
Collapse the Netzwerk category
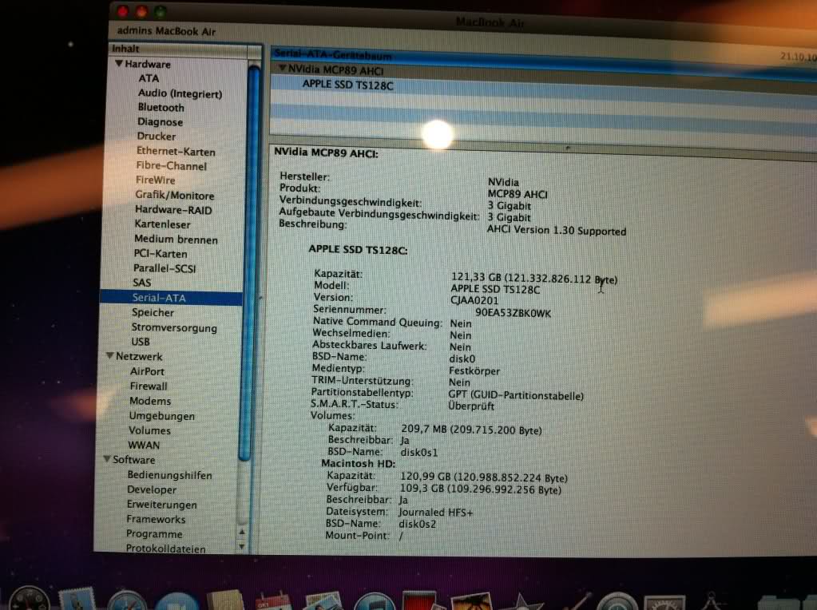coord(110,356)
